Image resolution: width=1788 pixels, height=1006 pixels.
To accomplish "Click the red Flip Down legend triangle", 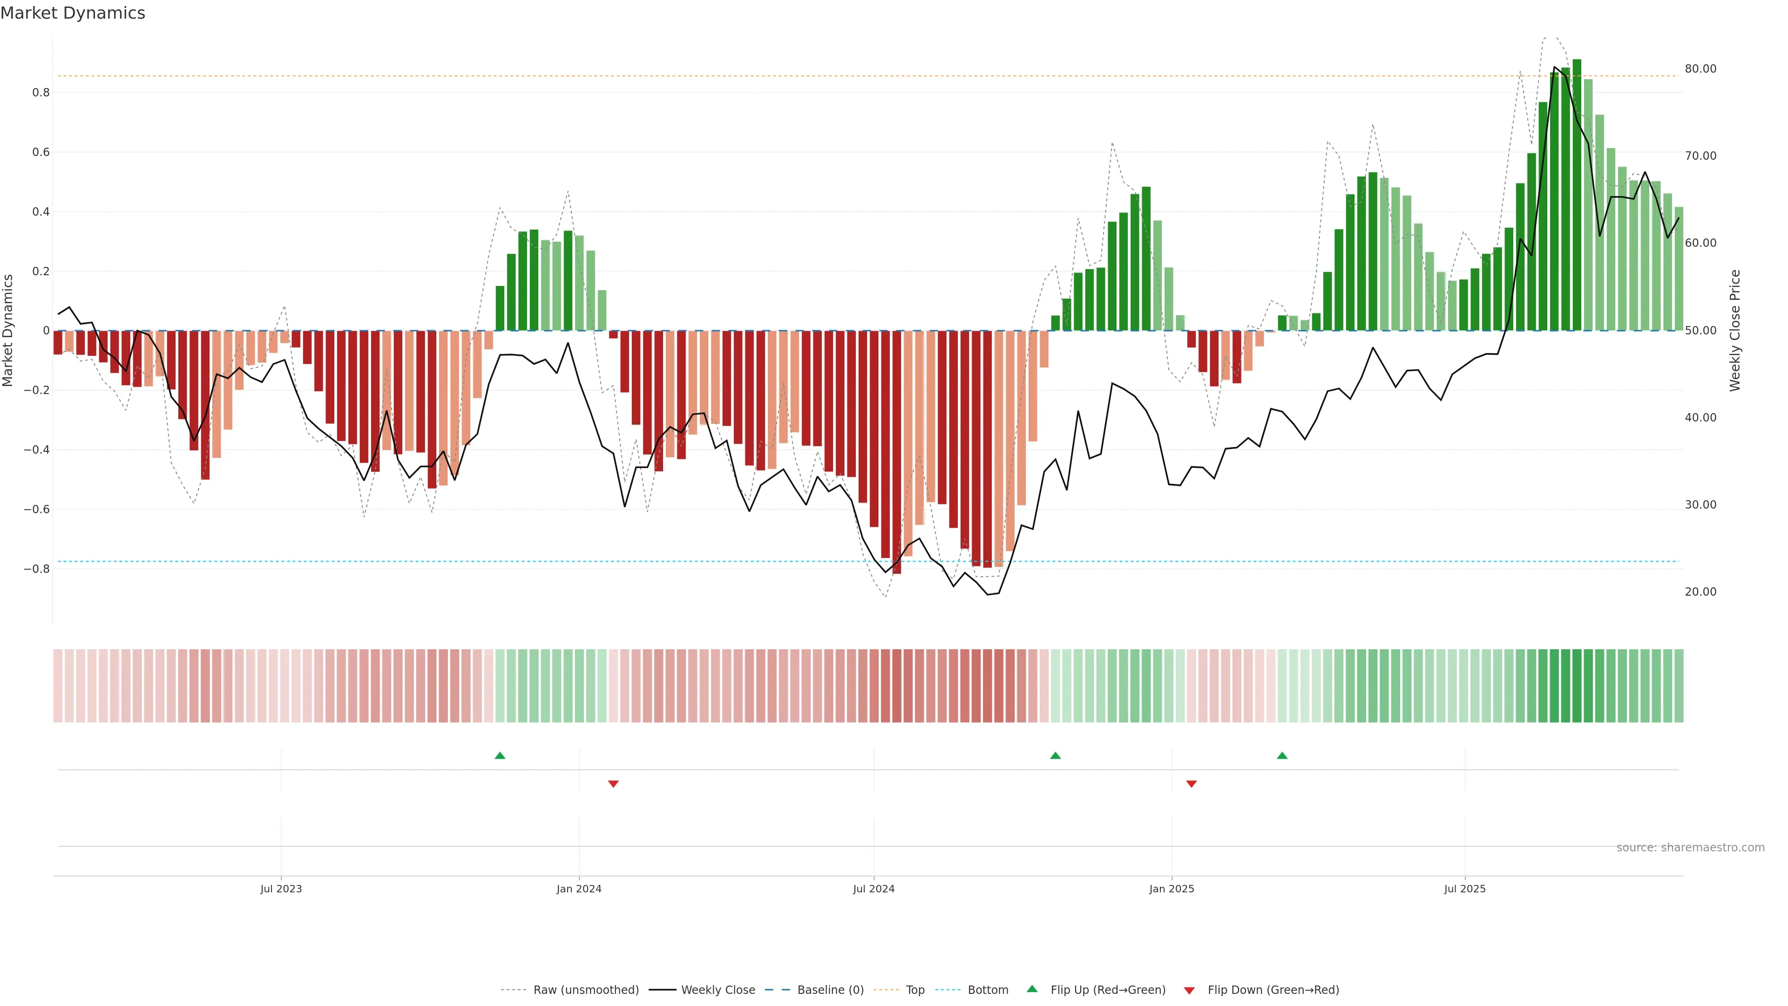I will click(1189, 990).
